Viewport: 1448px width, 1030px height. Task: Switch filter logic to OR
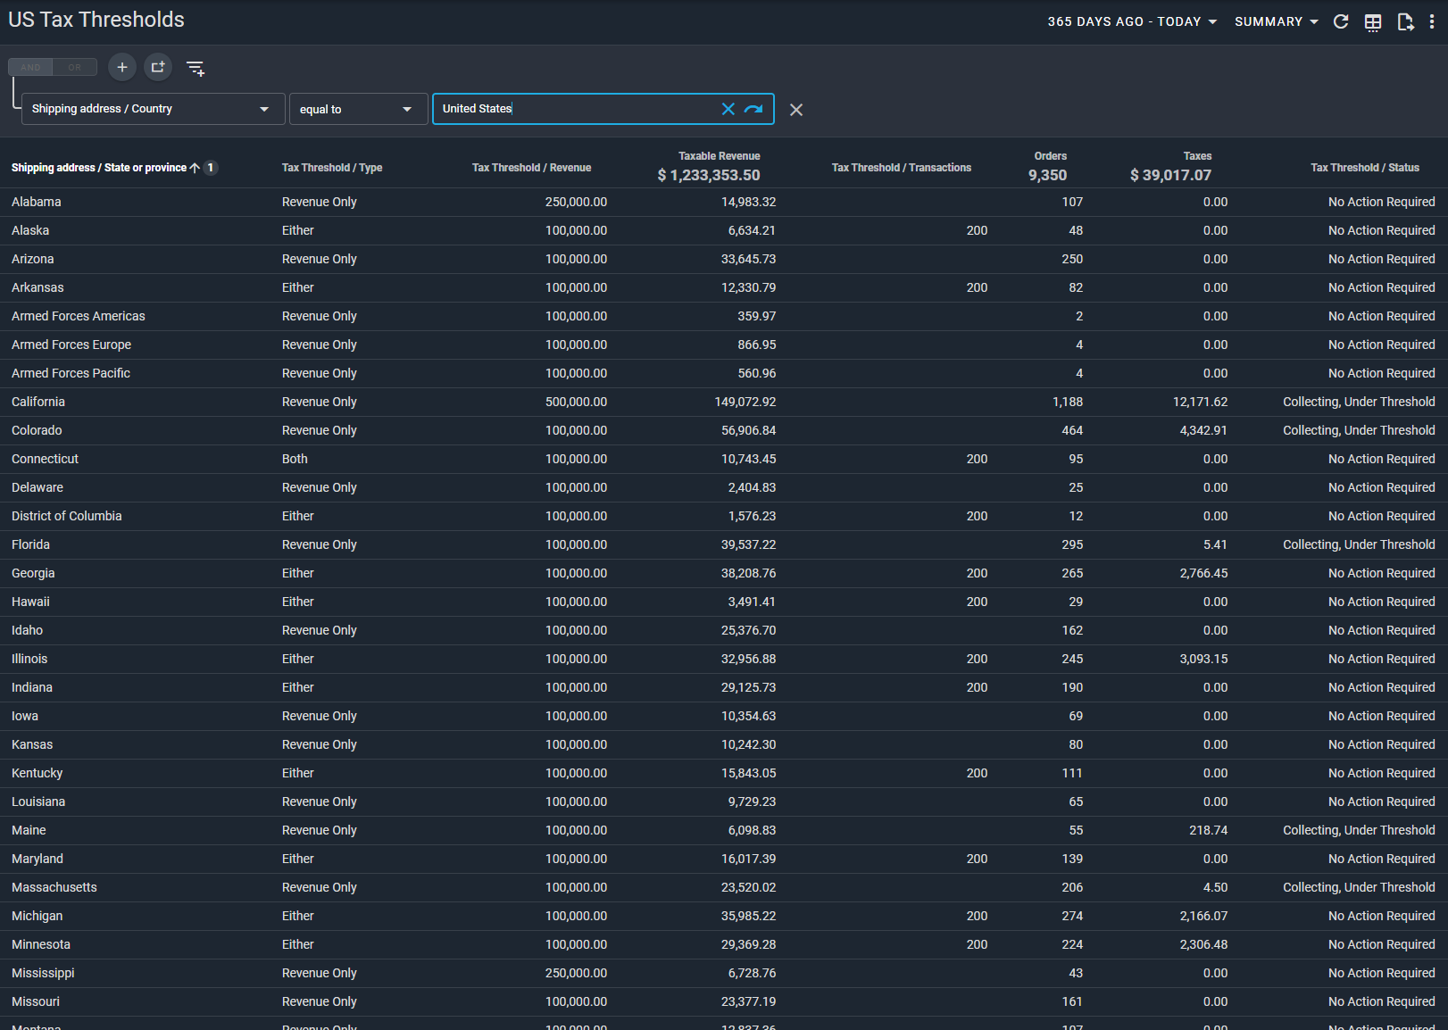tap(75, 67)
